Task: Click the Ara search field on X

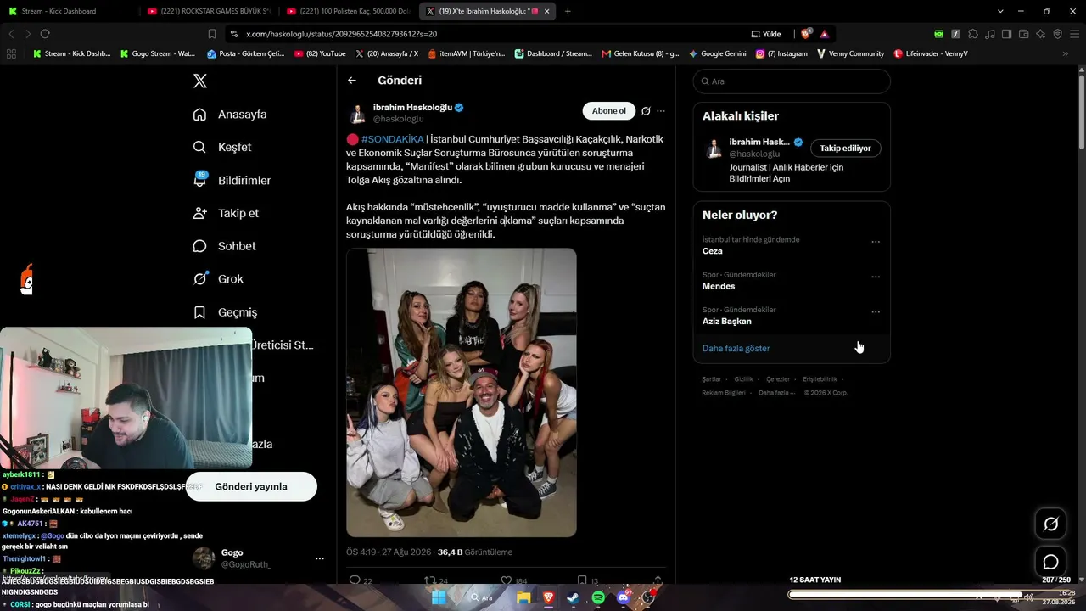Action: click(x=792, y=81)
